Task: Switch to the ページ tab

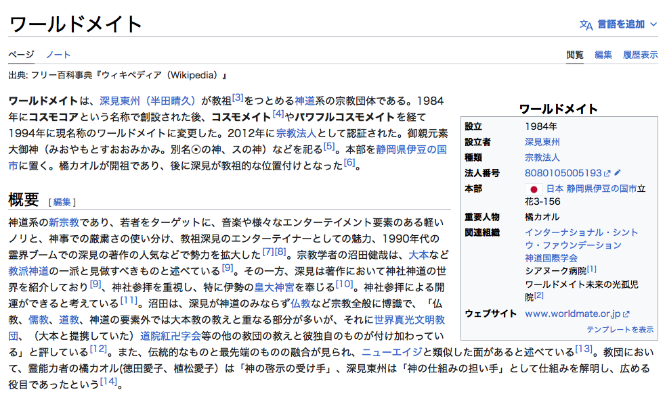Action: [21, 55]
